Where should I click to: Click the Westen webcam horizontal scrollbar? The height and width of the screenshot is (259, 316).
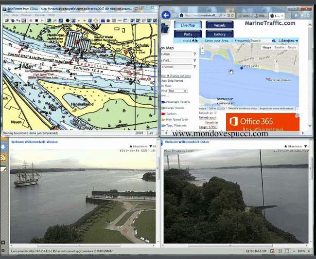(78, 246)
